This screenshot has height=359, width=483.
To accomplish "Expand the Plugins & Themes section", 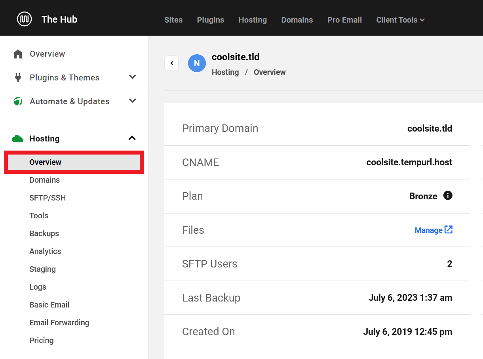I will tap(133, 77).
